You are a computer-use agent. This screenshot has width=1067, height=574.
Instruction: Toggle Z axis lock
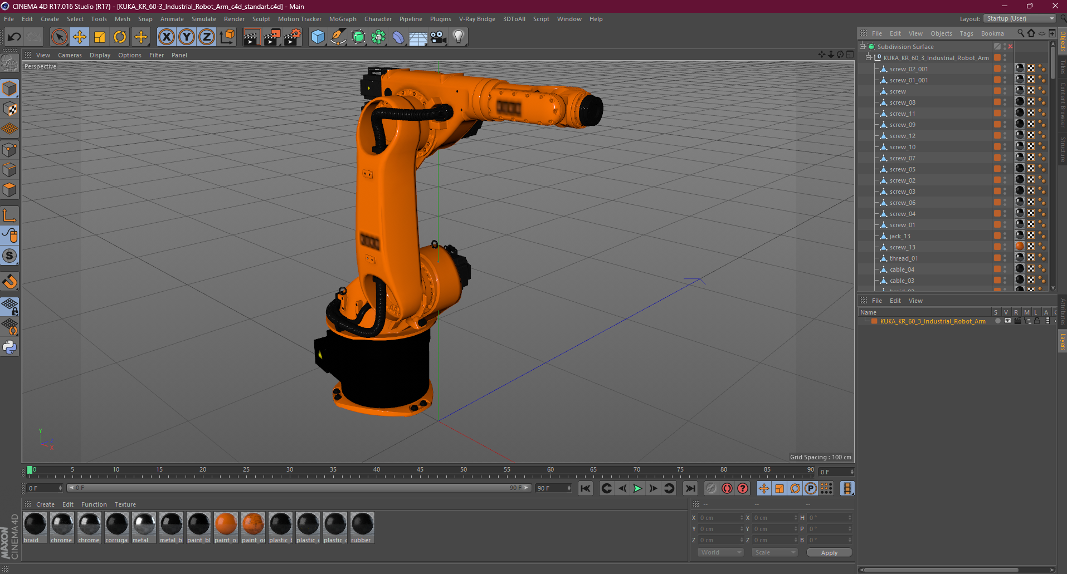[207, 37]
